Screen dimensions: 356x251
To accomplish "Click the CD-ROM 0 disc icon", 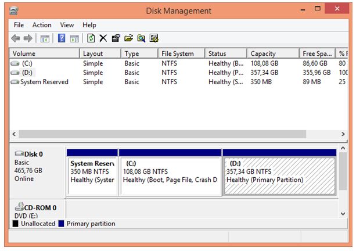I will coord(19,206).
